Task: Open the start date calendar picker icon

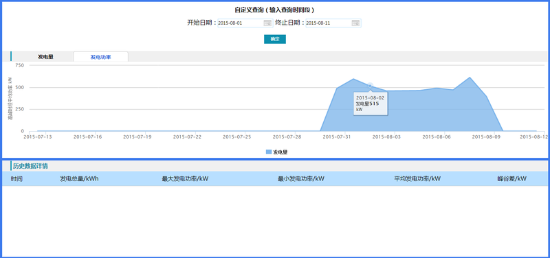Action: click(x=267, y=23)
